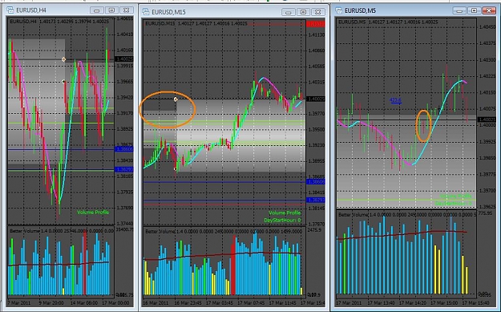The image size is (501, 312).
Task: Click the 14 Mar 08:00 date in H4 chart
Action: 84,302
